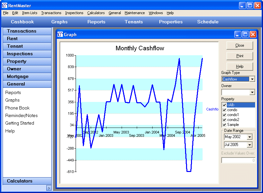Image resolution: width=263 pixels, height=193 pixels.
Task: Open the May 2002 start date dropdown
Action: (249, 137)
